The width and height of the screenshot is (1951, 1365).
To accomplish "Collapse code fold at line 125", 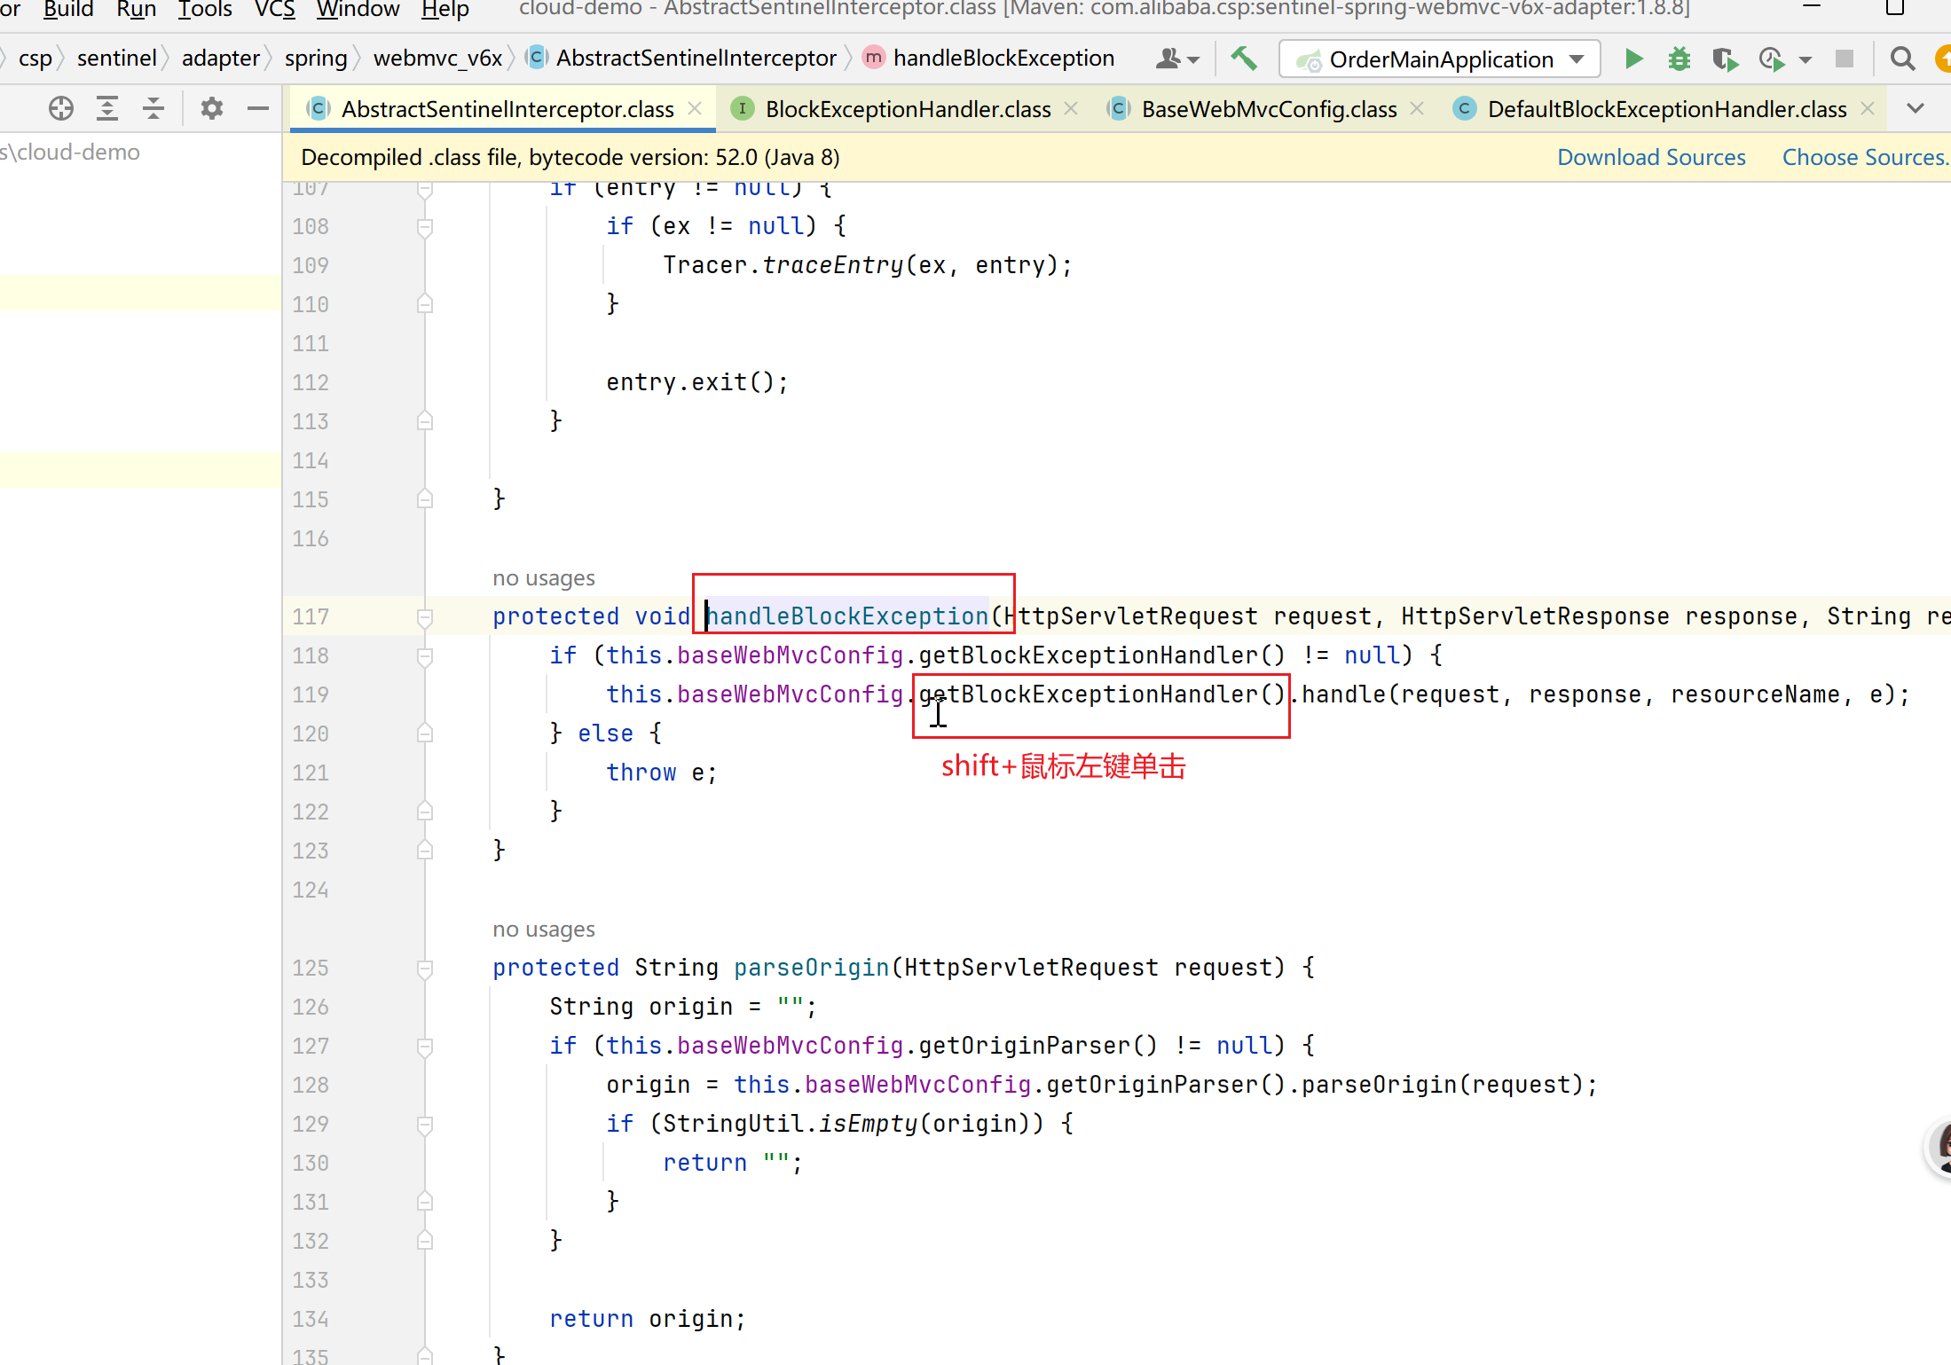I will (425, 968).
